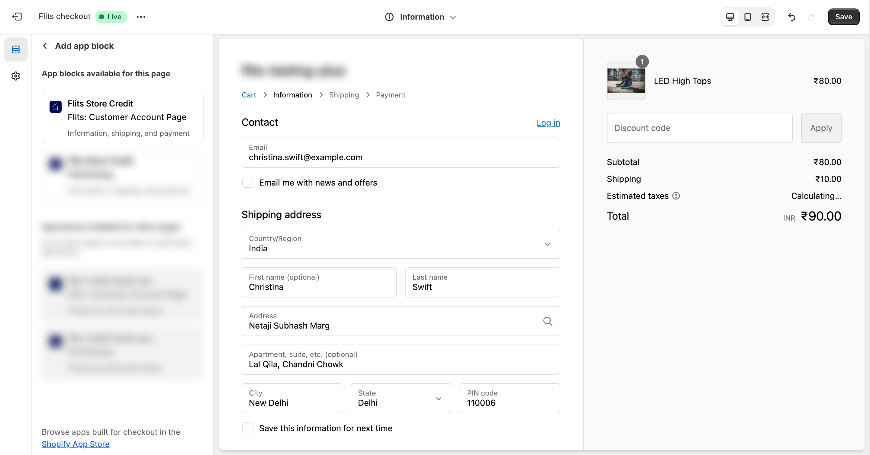Click the estimated taxes help icon
870x455 pixels.
coord(676,196)
